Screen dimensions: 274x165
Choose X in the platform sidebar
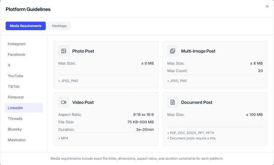(x=24, y=65)
